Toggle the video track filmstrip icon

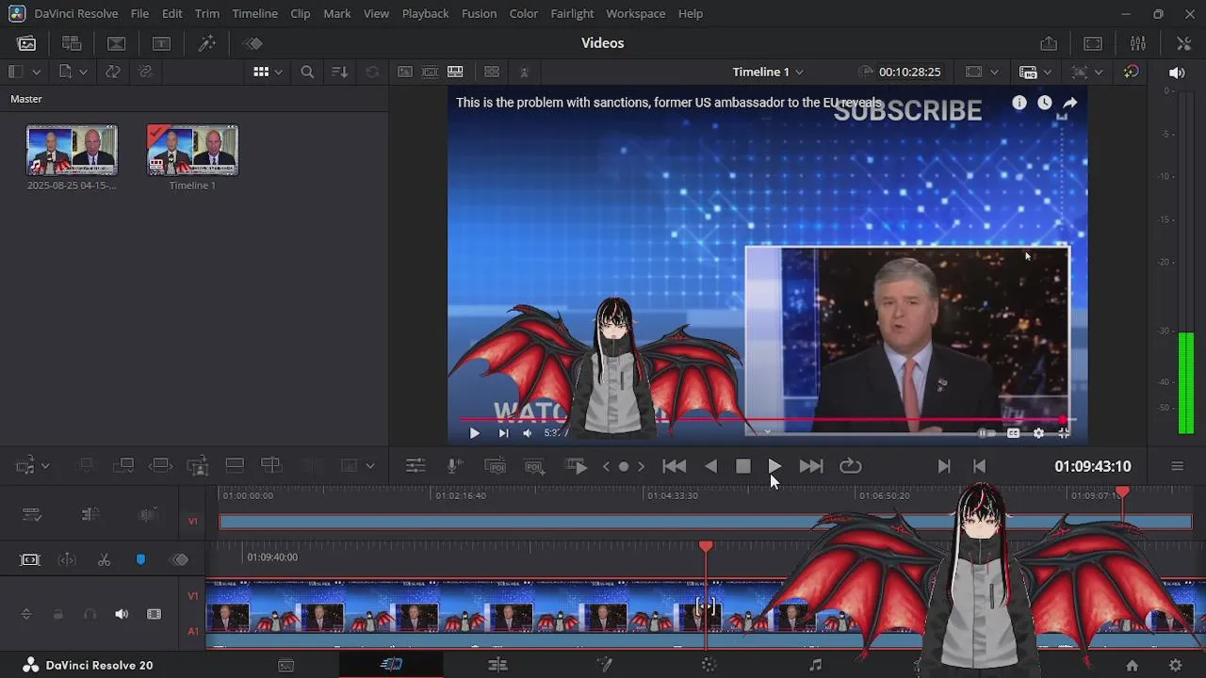[154, 614]
